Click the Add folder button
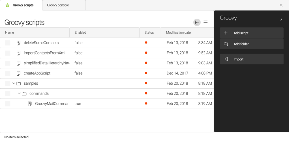The height and width of the screenshot is (142, 289). pyautogui.click(x=252, y=44)
